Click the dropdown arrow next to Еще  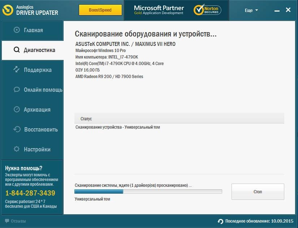(256, 10)
